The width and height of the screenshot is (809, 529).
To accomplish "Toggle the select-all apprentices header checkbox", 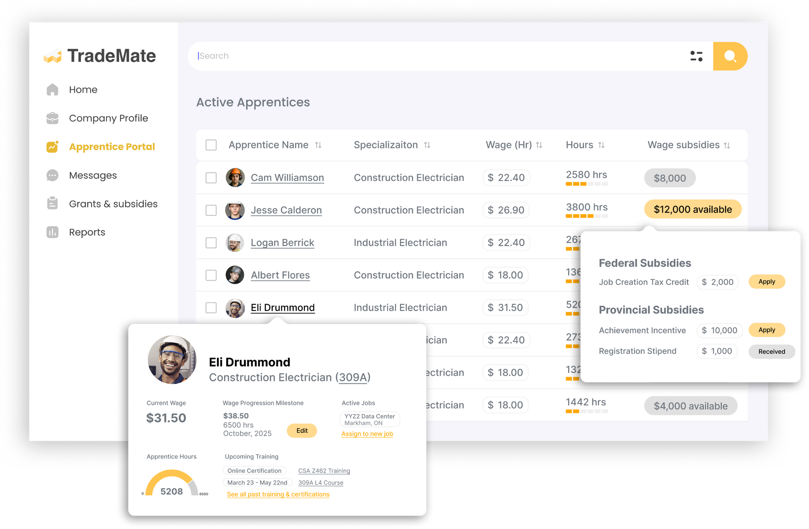I will point(211,145).
